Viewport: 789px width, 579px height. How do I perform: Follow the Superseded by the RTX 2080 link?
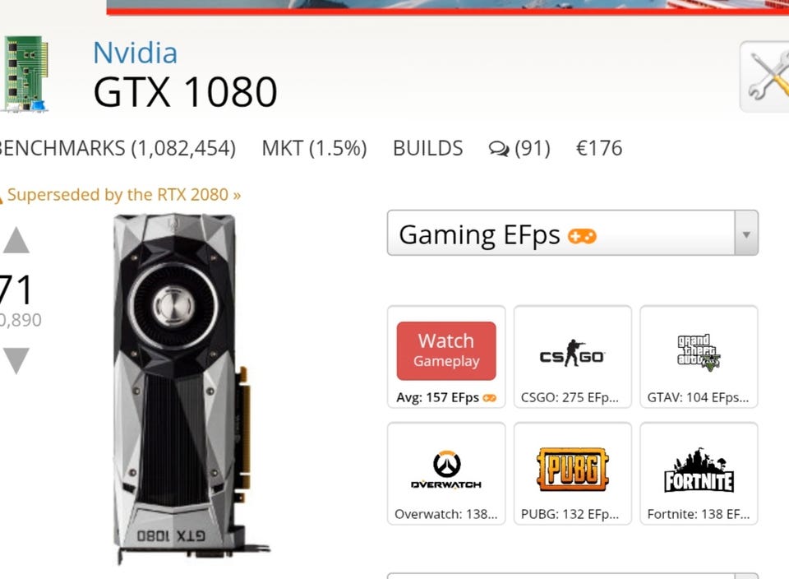pos(124,195)
